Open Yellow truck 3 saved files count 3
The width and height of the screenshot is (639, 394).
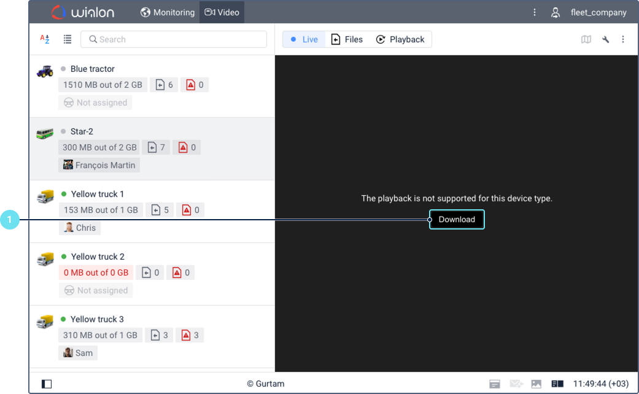coord(159,335)
